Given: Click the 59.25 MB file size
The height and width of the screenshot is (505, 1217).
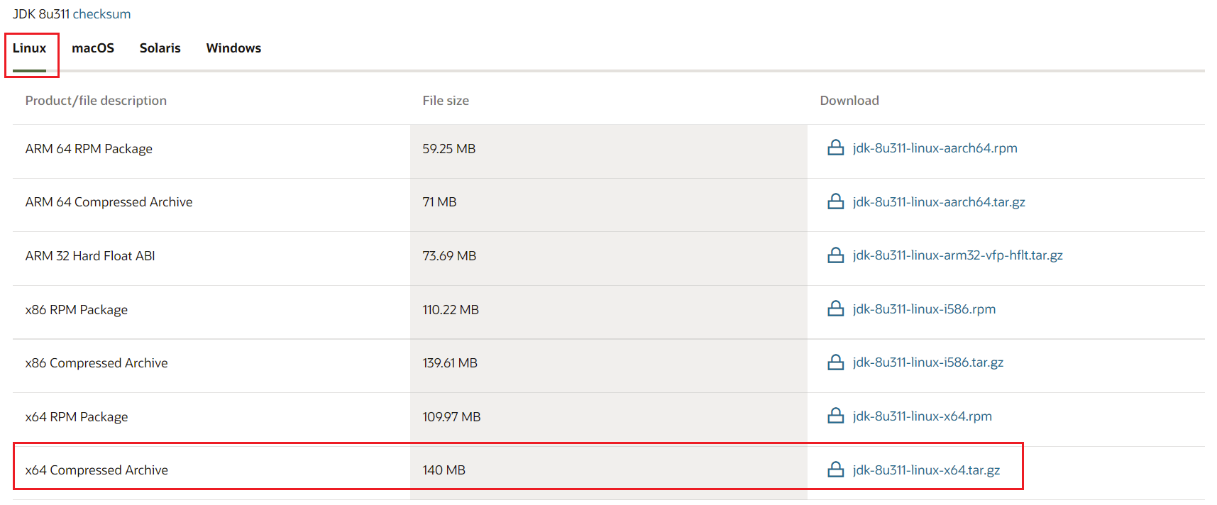Looking at the screenshot, I should [449, 149].
